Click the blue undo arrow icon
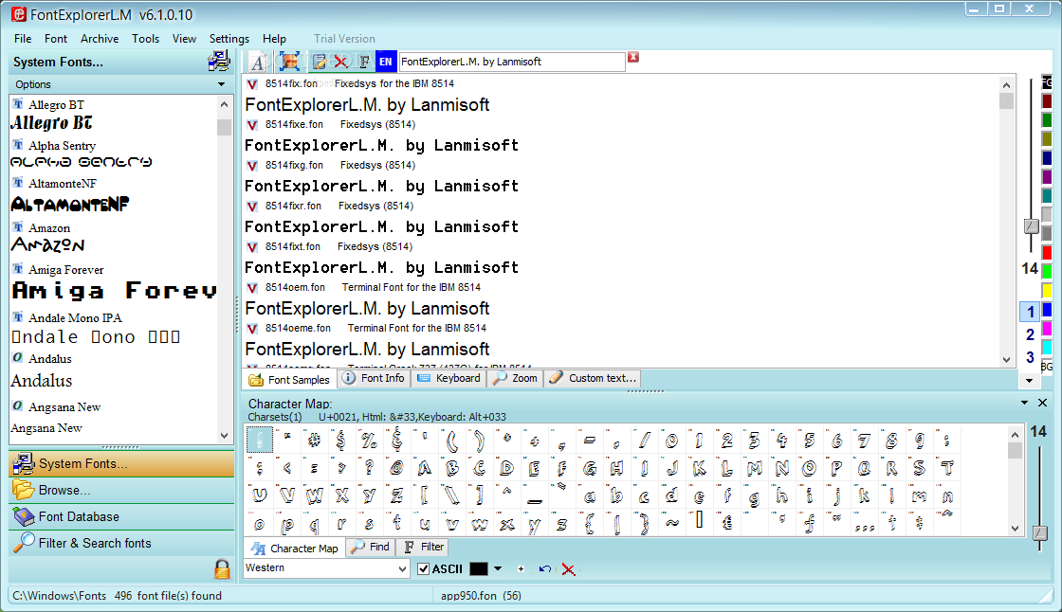 tap(544, 568)
